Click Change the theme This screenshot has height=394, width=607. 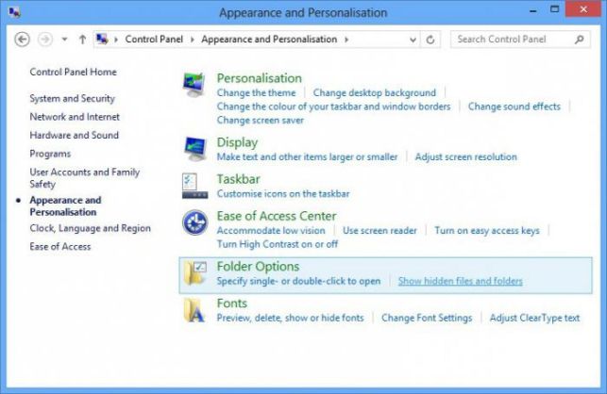point(256,92)
